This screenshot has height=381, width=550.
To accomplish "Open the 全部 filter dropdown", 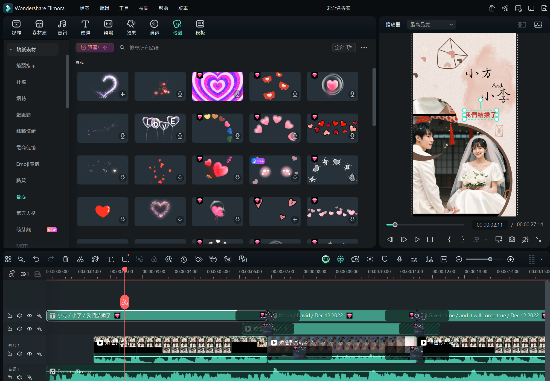I will click(344, 48).
